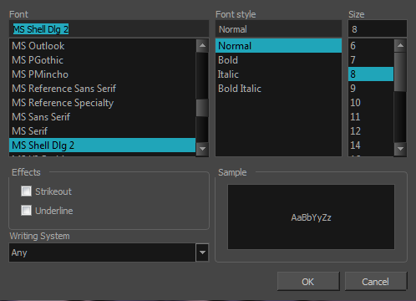Screen dimensions: 416x301
Task: Select MS PGothic font
Action: (x=103, y=60)
